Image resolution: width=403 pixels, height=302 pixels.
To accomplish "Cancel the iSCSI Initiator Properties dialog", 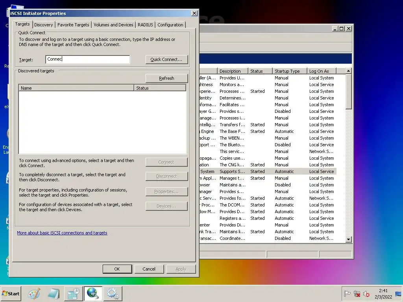I will pos(149,269).
